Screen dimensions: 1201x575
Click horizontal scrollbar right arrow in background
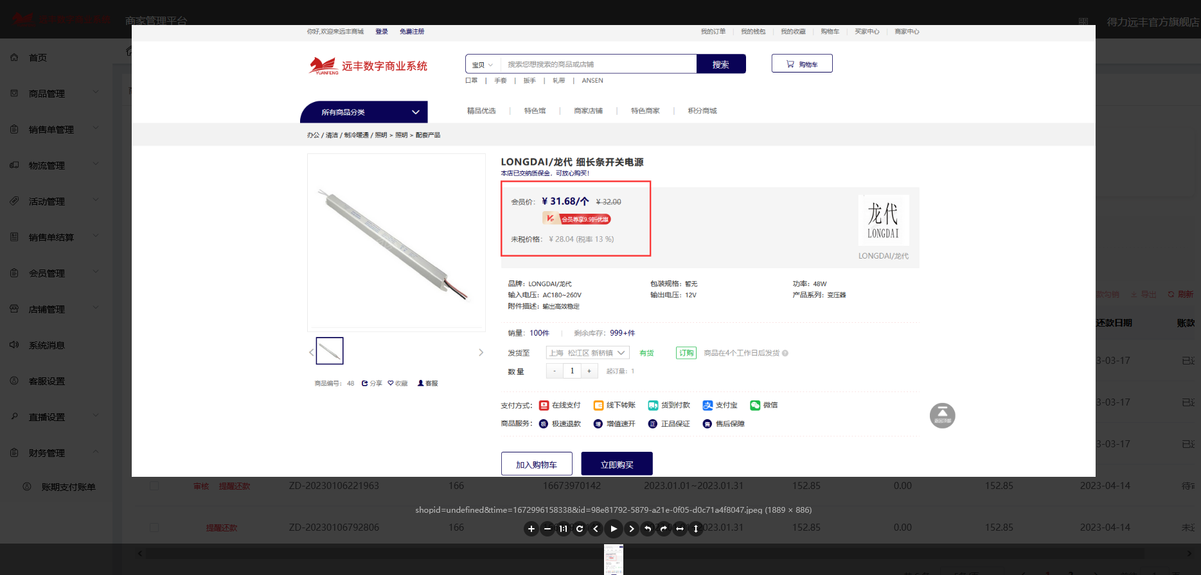(1191, 553)
